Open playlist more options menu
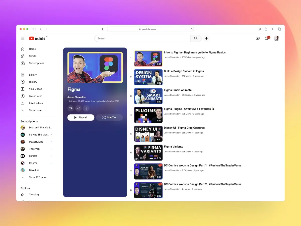 (86, 108)
